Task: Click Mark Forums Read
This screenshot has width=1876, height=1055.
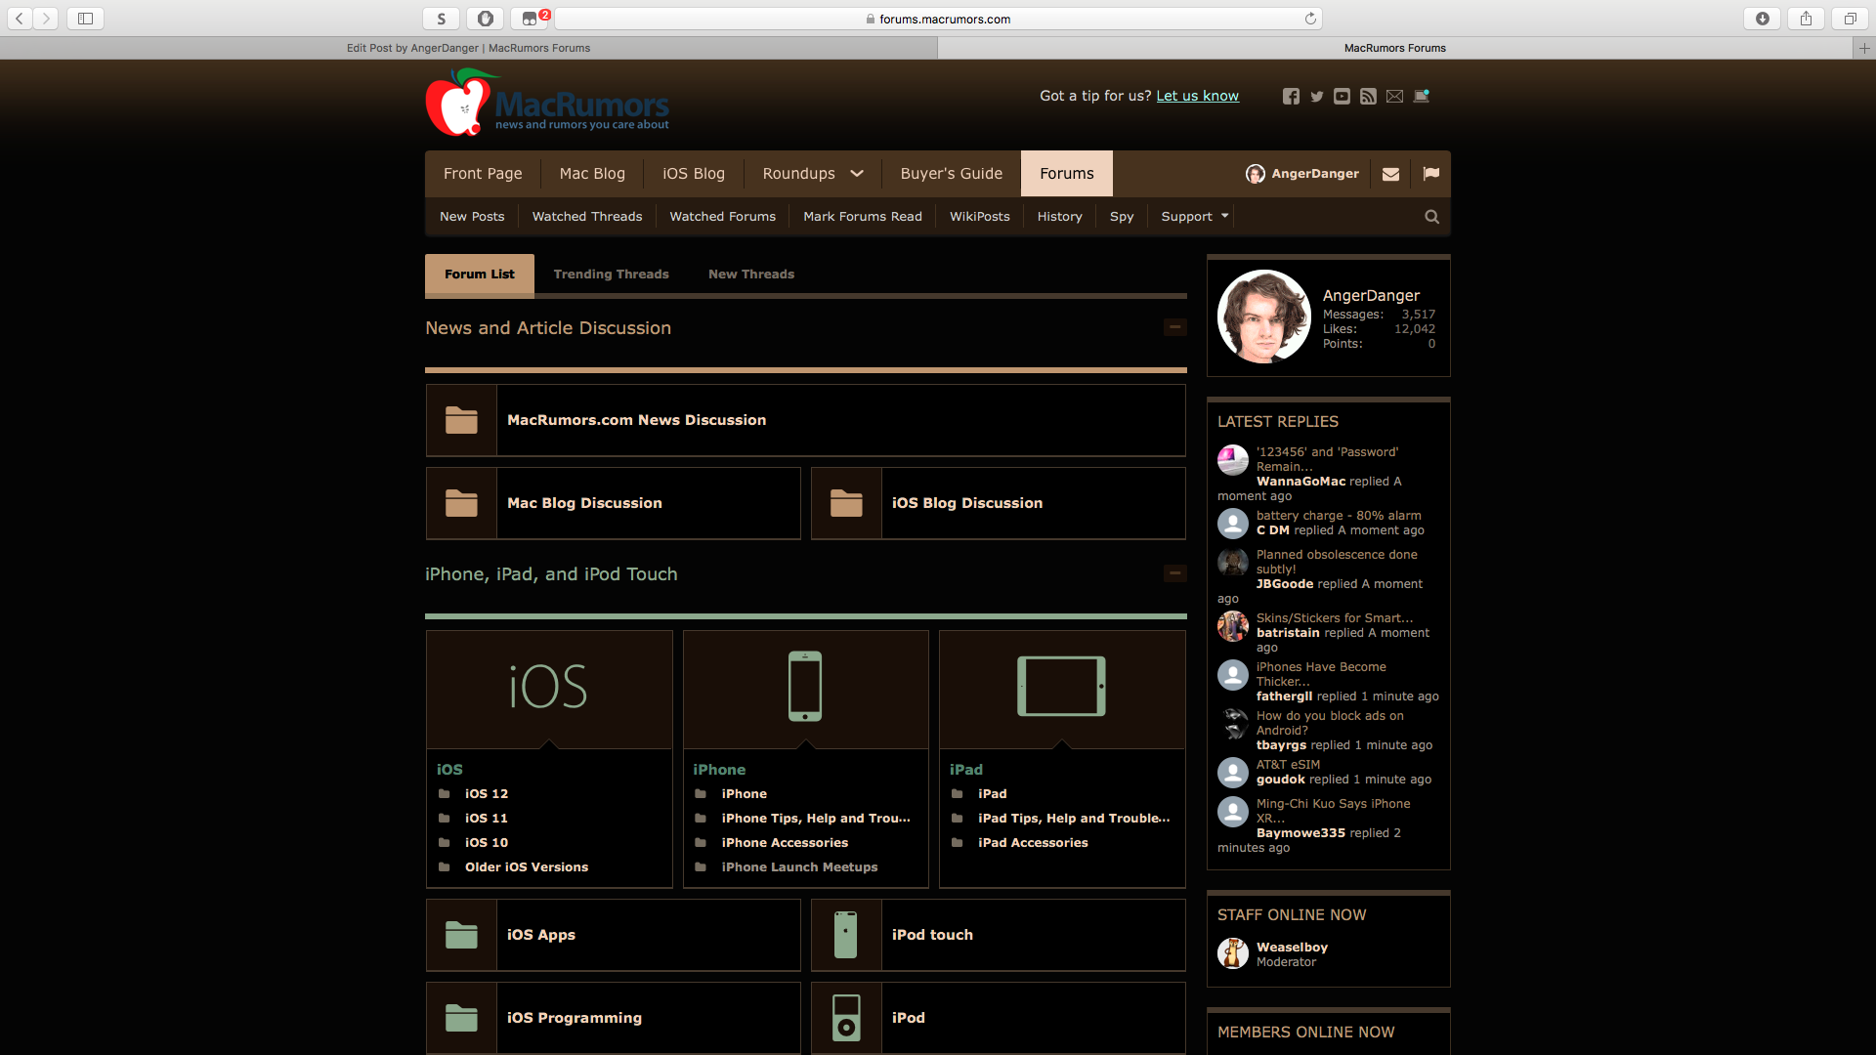Action: pos(863,217)
